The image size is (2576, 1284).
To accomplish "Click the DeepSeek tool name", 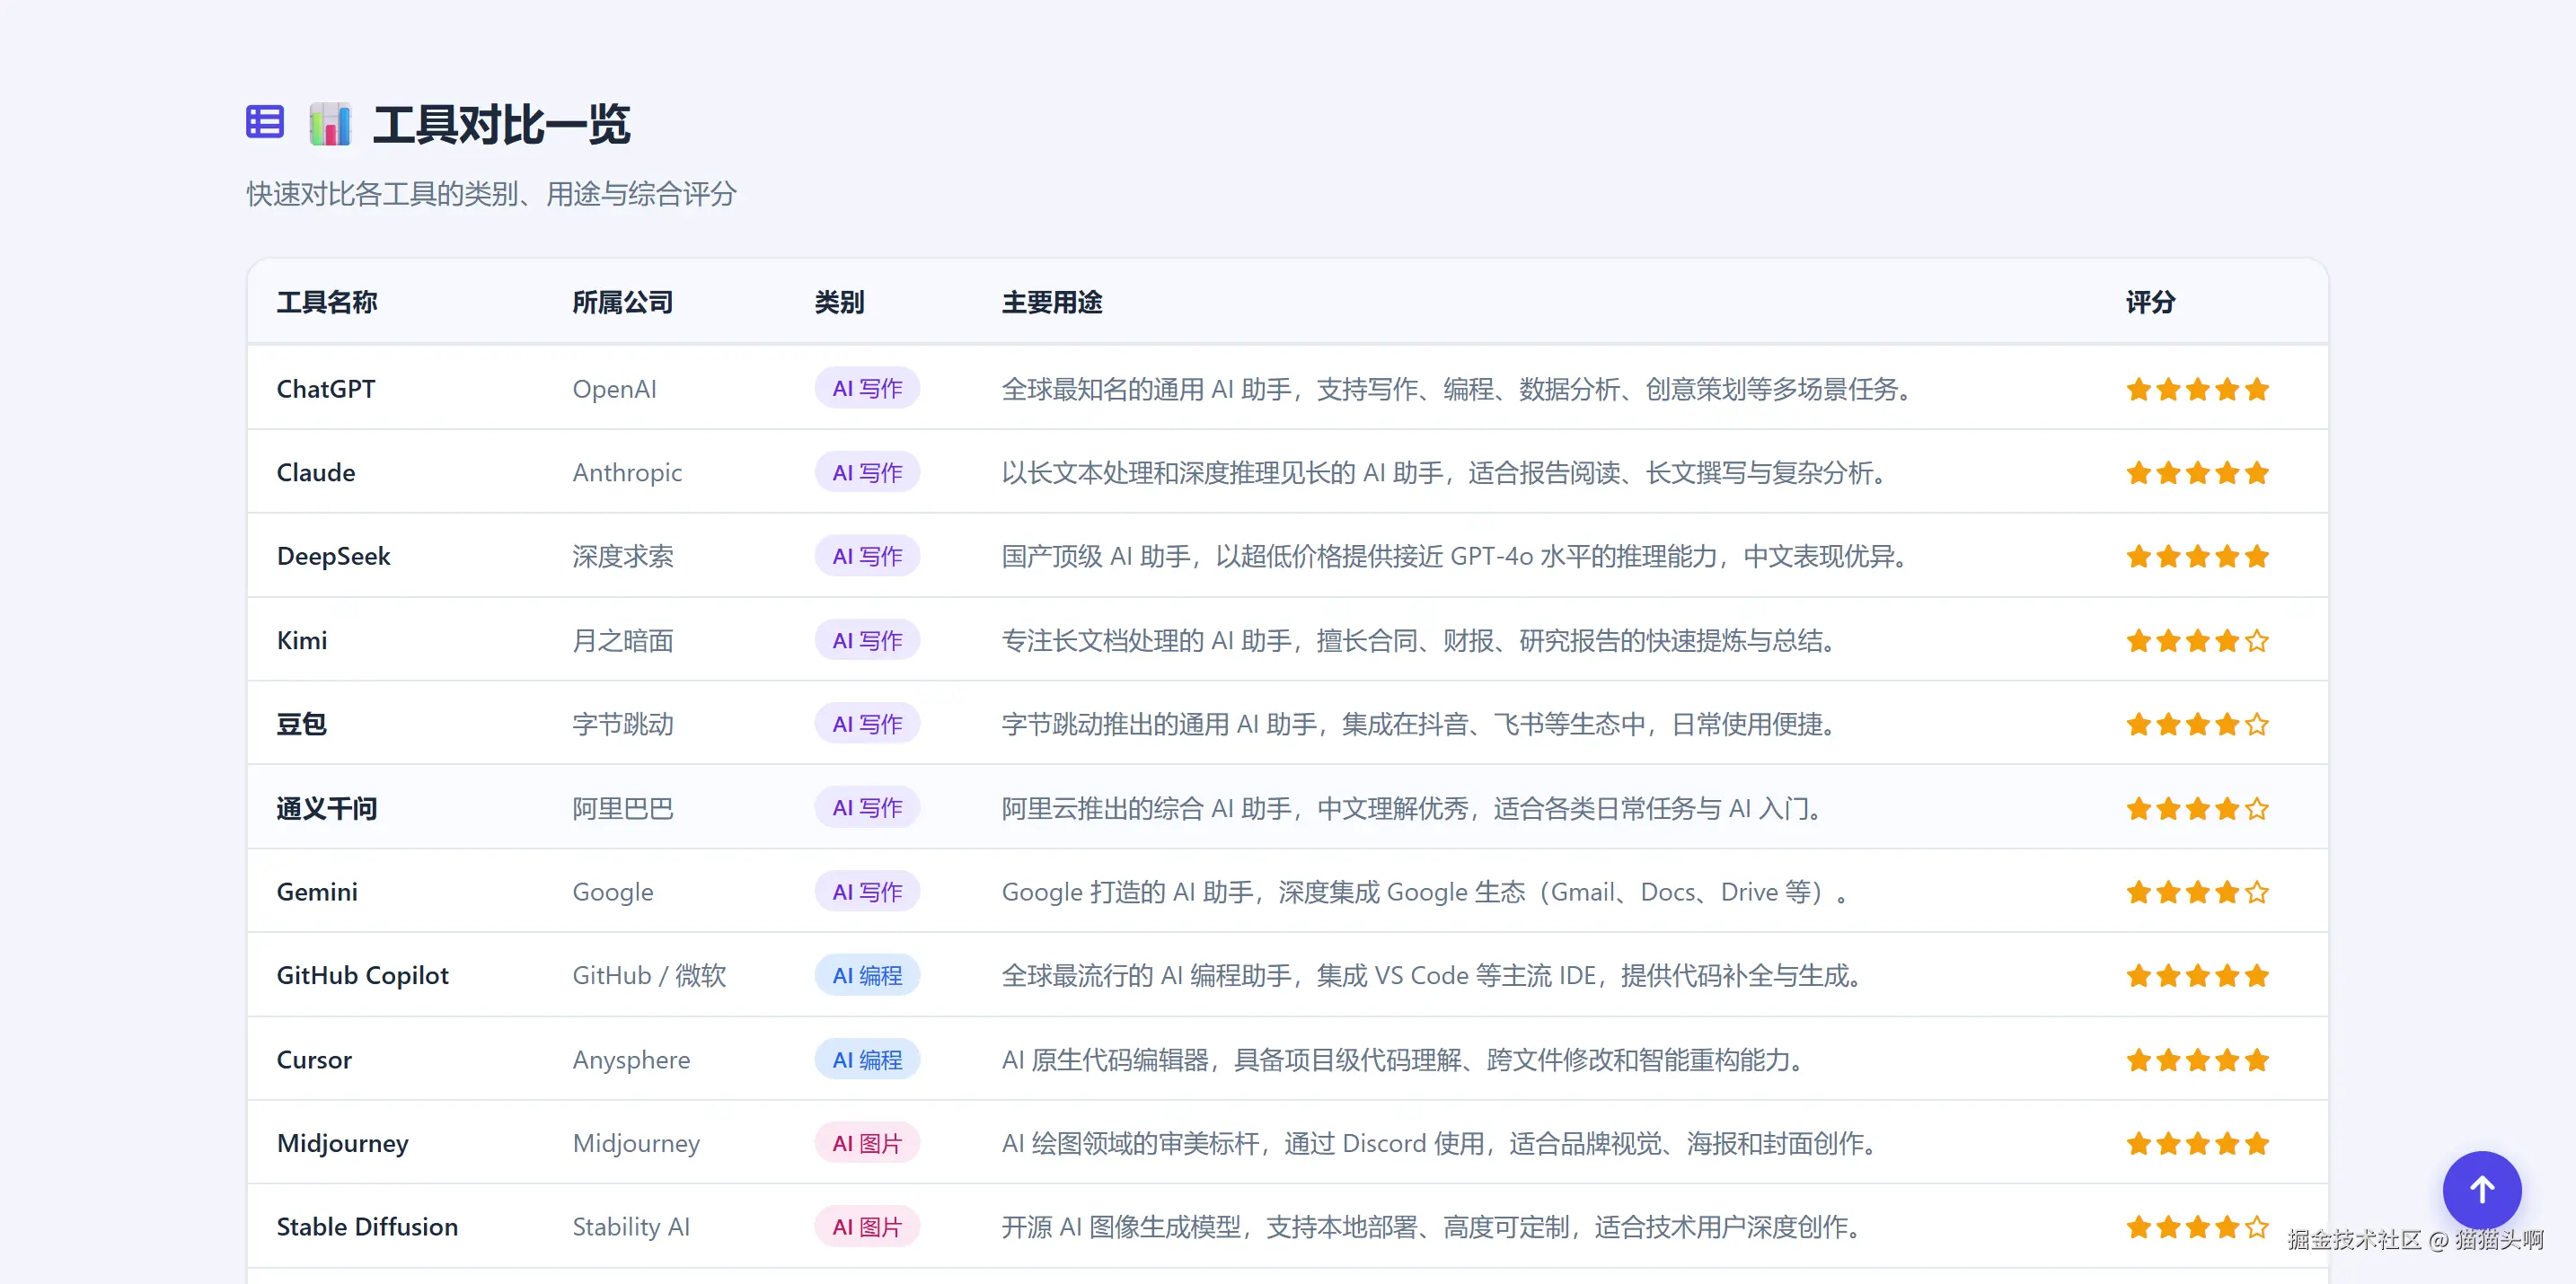I will click(x=334, y=556).
